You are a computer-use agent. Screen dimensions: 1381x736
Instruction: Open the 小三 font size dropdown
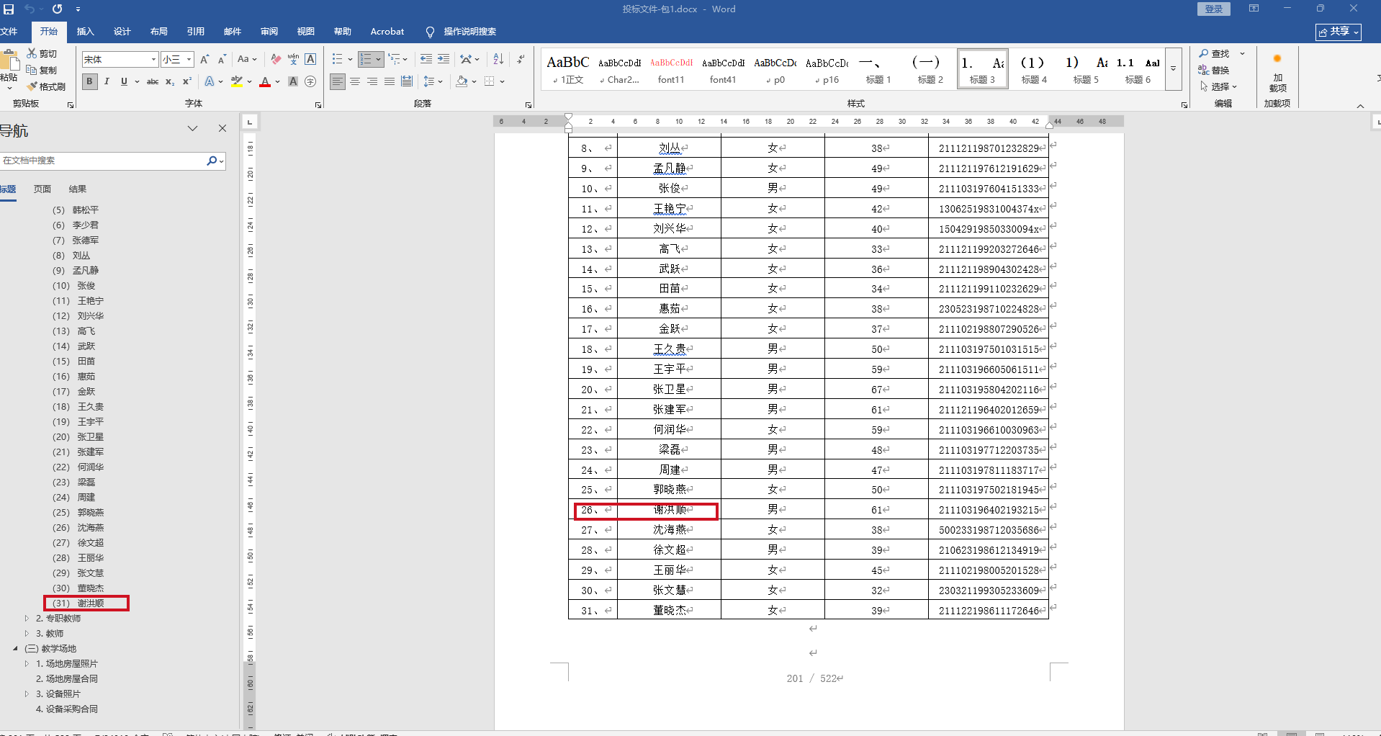(x=189, y=59)
